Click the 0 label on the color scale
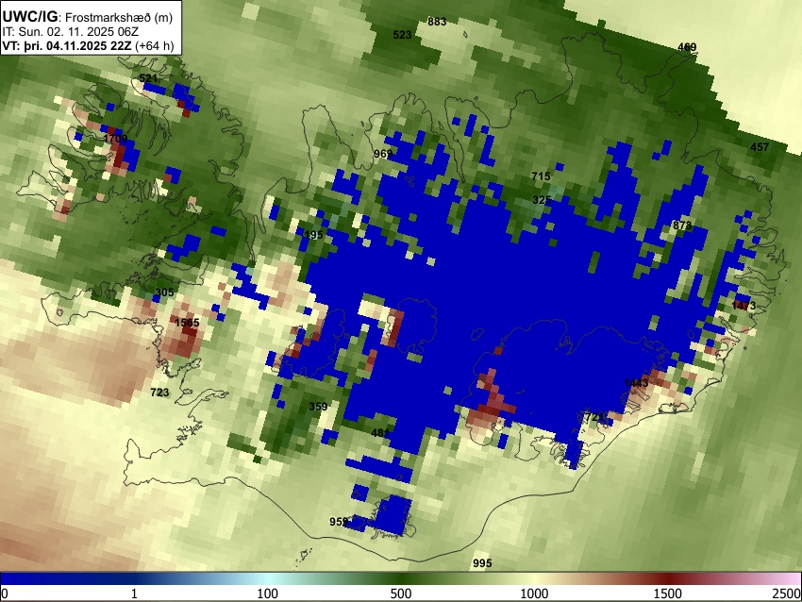The height and width of the screenshot is (602, 802). click(5, 594)
